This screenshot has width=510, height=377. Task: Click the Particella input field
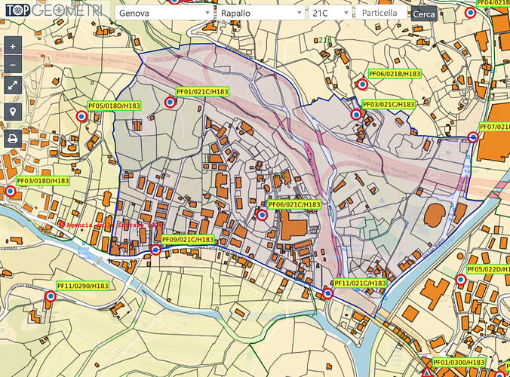[x=382, y=13]
